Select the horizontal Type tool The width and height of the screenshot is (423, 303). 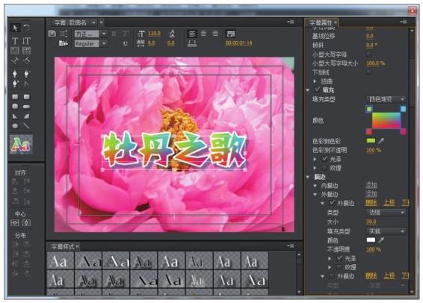(x=15, y=41)
